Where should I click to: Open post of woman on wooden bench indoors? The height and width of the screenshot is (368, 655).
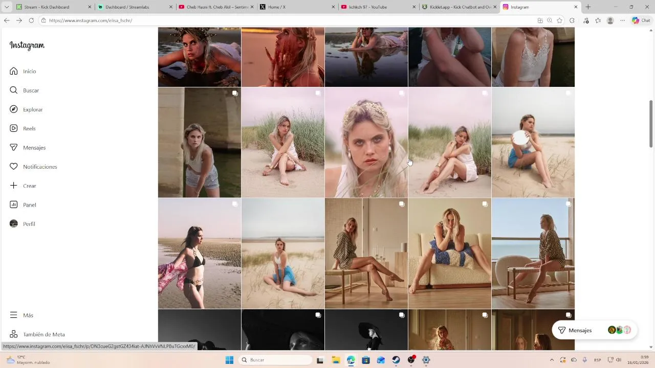pyautogui.click(x=366, y=254)
